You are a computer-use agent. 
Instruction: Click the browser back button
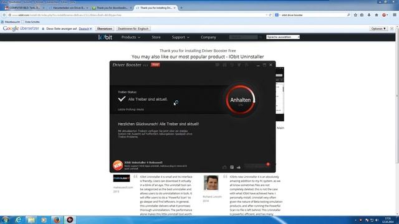tap(4, 15)
